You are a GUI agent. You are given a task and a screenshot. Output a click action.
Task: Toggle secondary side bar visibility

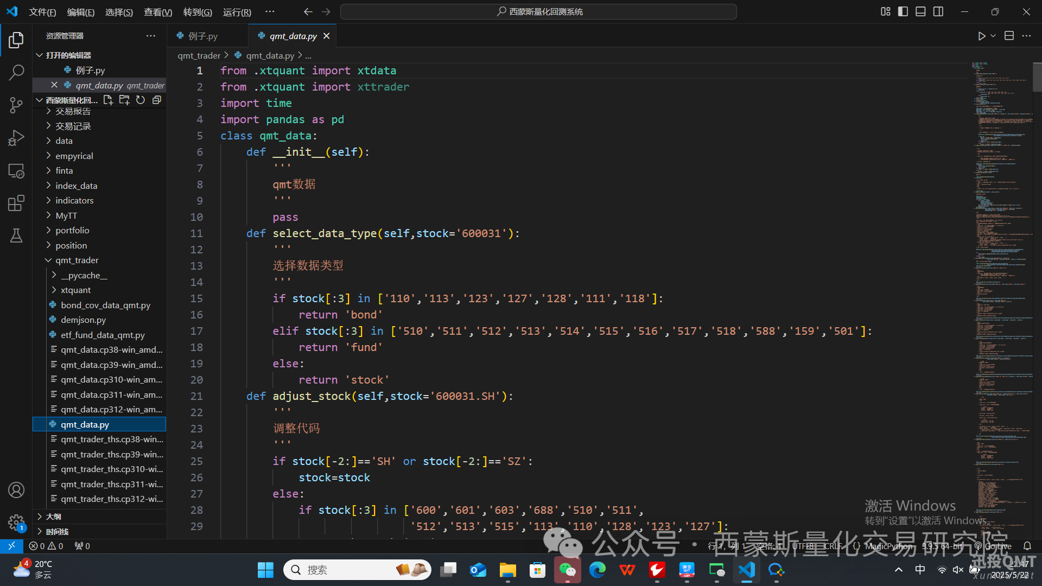pyautogui.click(x=938, y=11)
